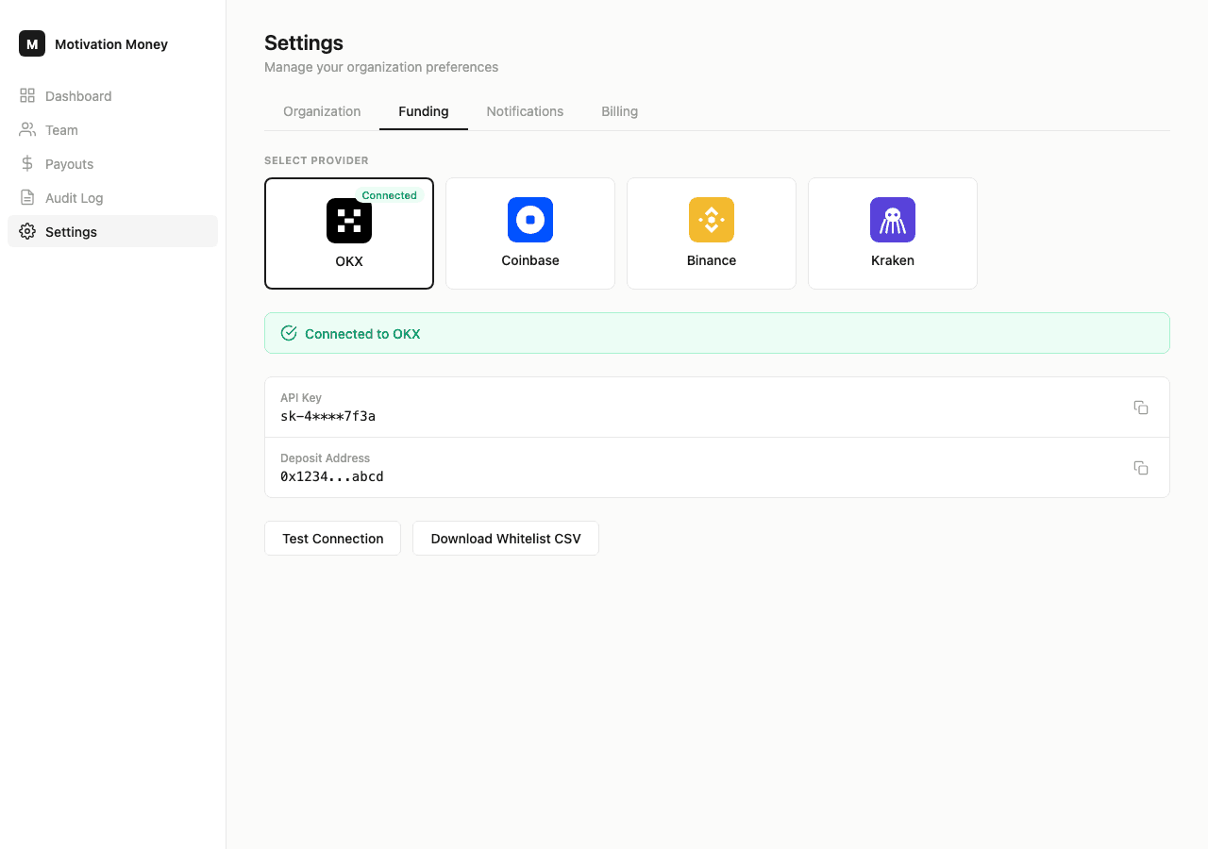Select the Binance provider card

pos(712,233)
